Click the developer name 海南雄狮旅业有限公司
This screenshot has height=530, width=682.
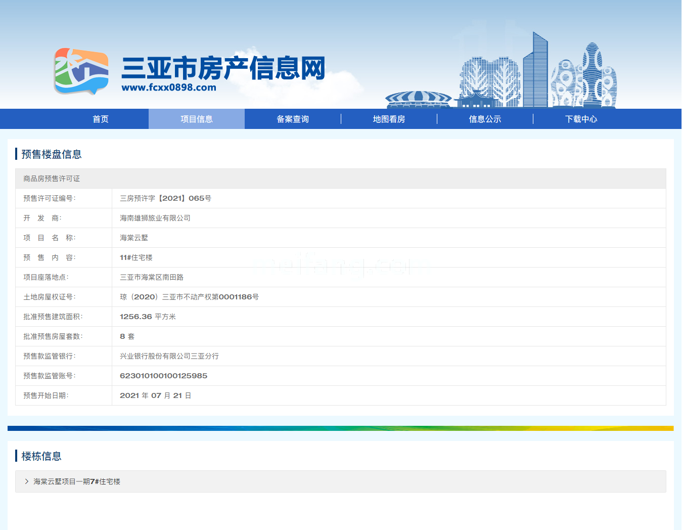155,218
